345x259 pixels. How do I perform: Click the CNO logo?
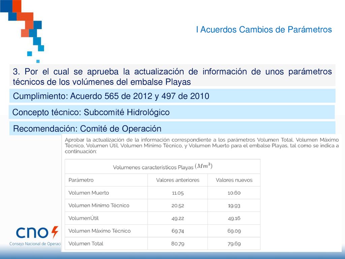pos(37,233)
